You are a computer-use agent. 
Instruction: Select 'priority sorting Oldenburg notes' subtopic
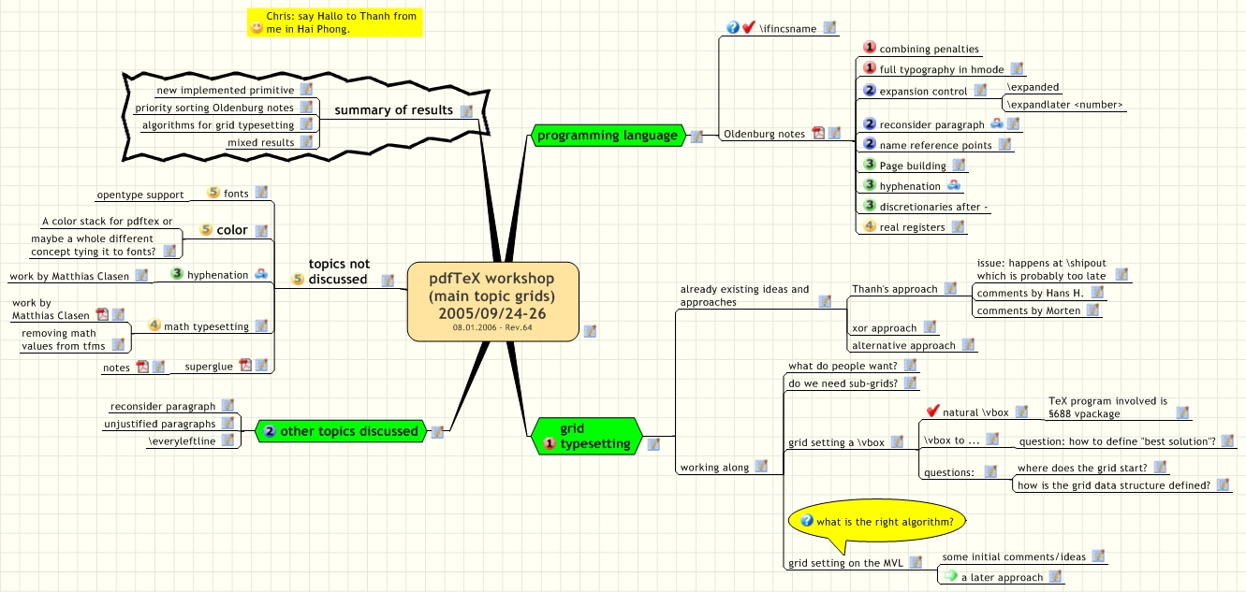point(214,108)
